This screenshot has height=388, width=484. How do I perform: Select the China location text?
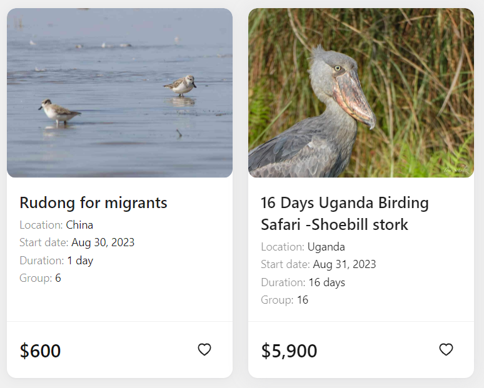click(79, 225)
